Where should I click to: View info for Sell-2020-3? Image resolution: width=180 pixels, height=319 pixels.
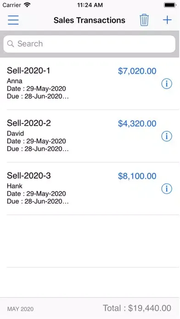tap(167, 188)
